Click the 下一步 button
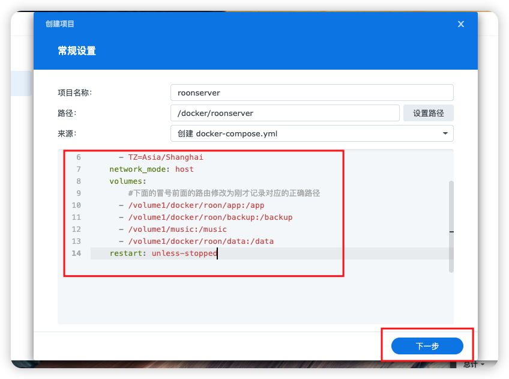This screenshot has height=379, width=509. pyautogui.click(x=427, y=346)
